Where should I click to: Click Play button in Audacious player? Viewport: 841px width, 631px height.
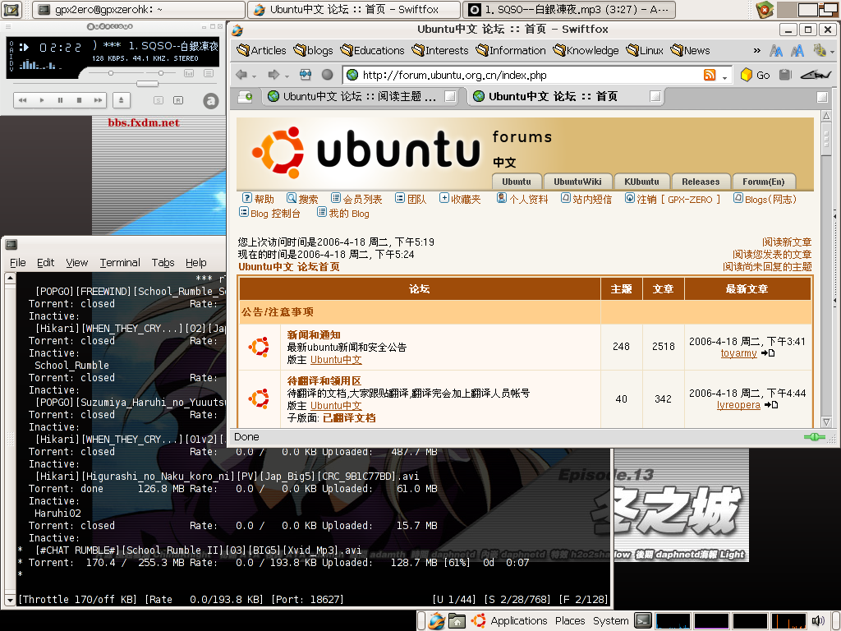[x=42, y=100]
